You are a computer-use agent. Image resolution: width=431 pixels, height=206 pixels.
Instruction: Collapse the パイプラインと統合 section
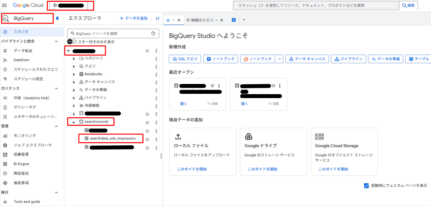tap(56, 41)
